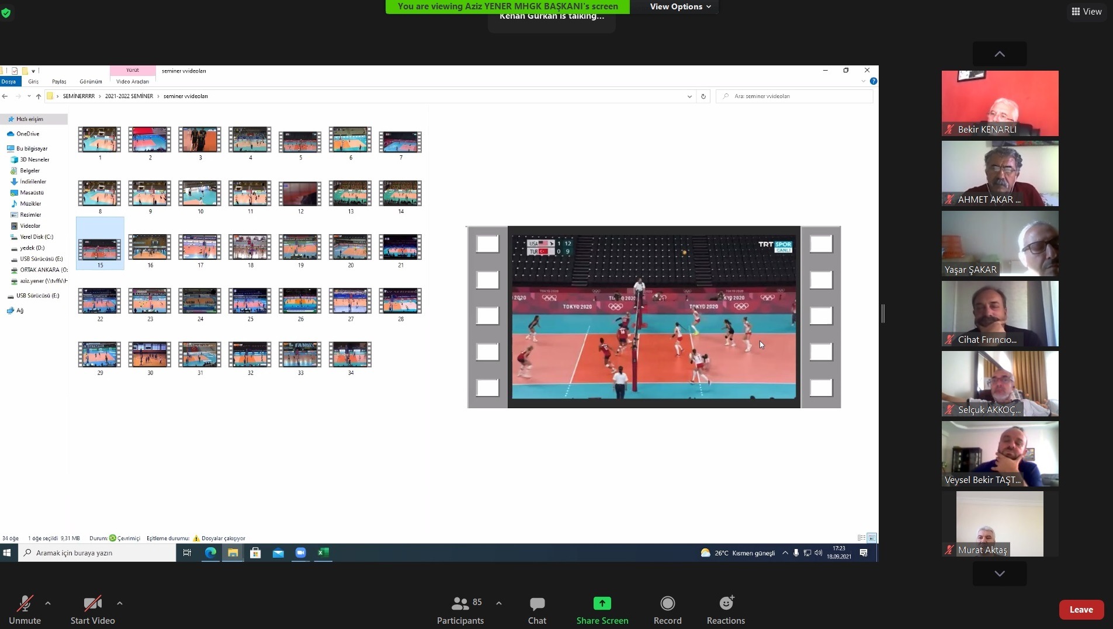Expand the View Options dropdown

pos(680,6)
